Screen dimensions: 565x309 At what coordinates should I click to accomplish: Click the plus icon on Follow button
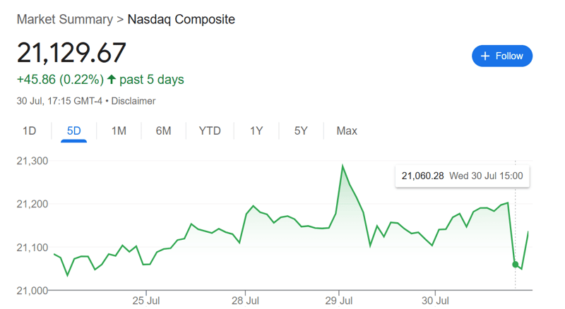tap(484, 56)
